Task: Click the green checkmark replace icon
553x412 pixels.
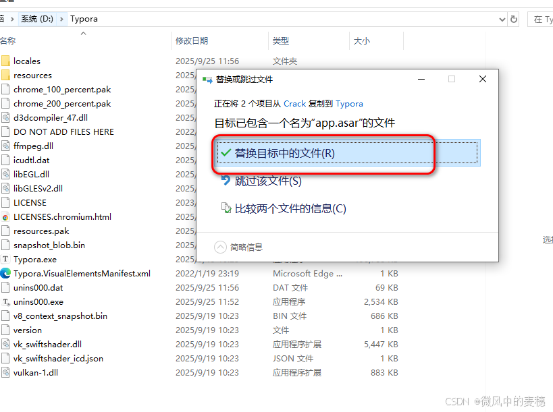Action: coord(226,153)
